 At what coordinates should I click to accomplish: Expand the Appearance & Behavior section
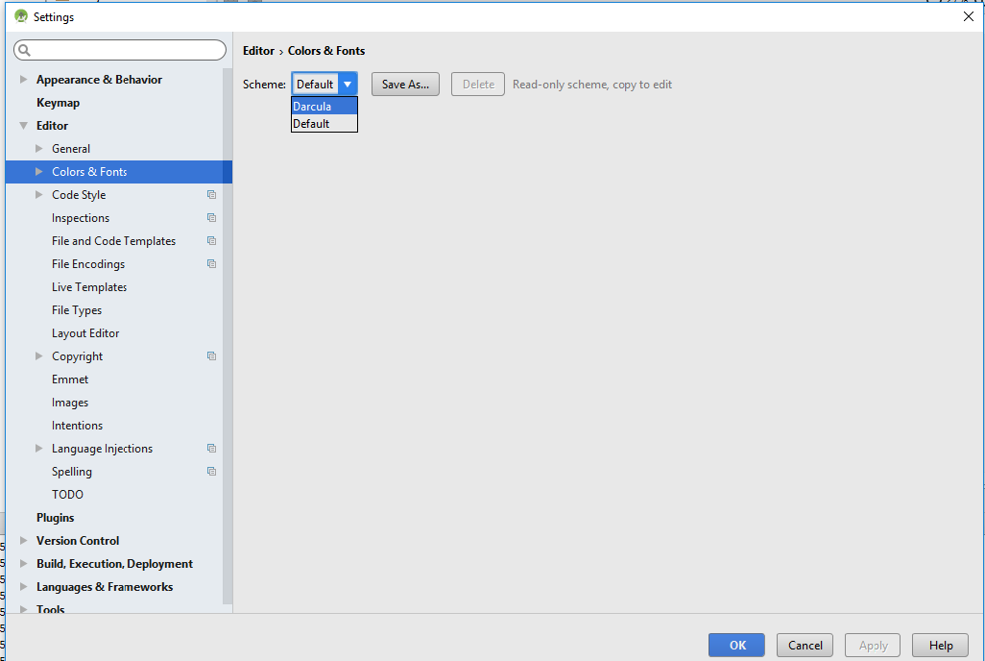pos(23,79)
